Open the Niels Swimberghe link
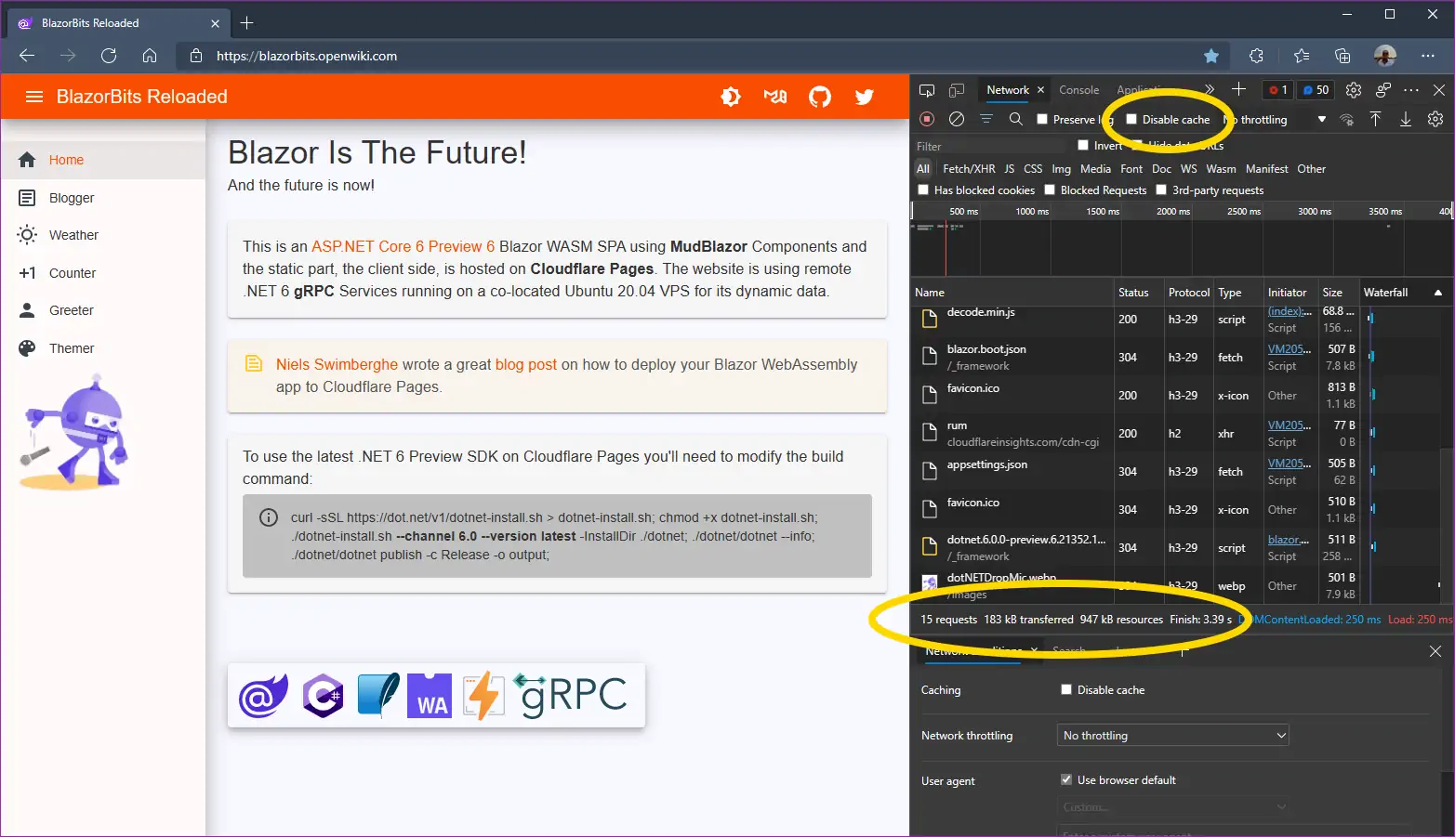The height and width of the screenshot is (837, 1455). click(337, 364)
